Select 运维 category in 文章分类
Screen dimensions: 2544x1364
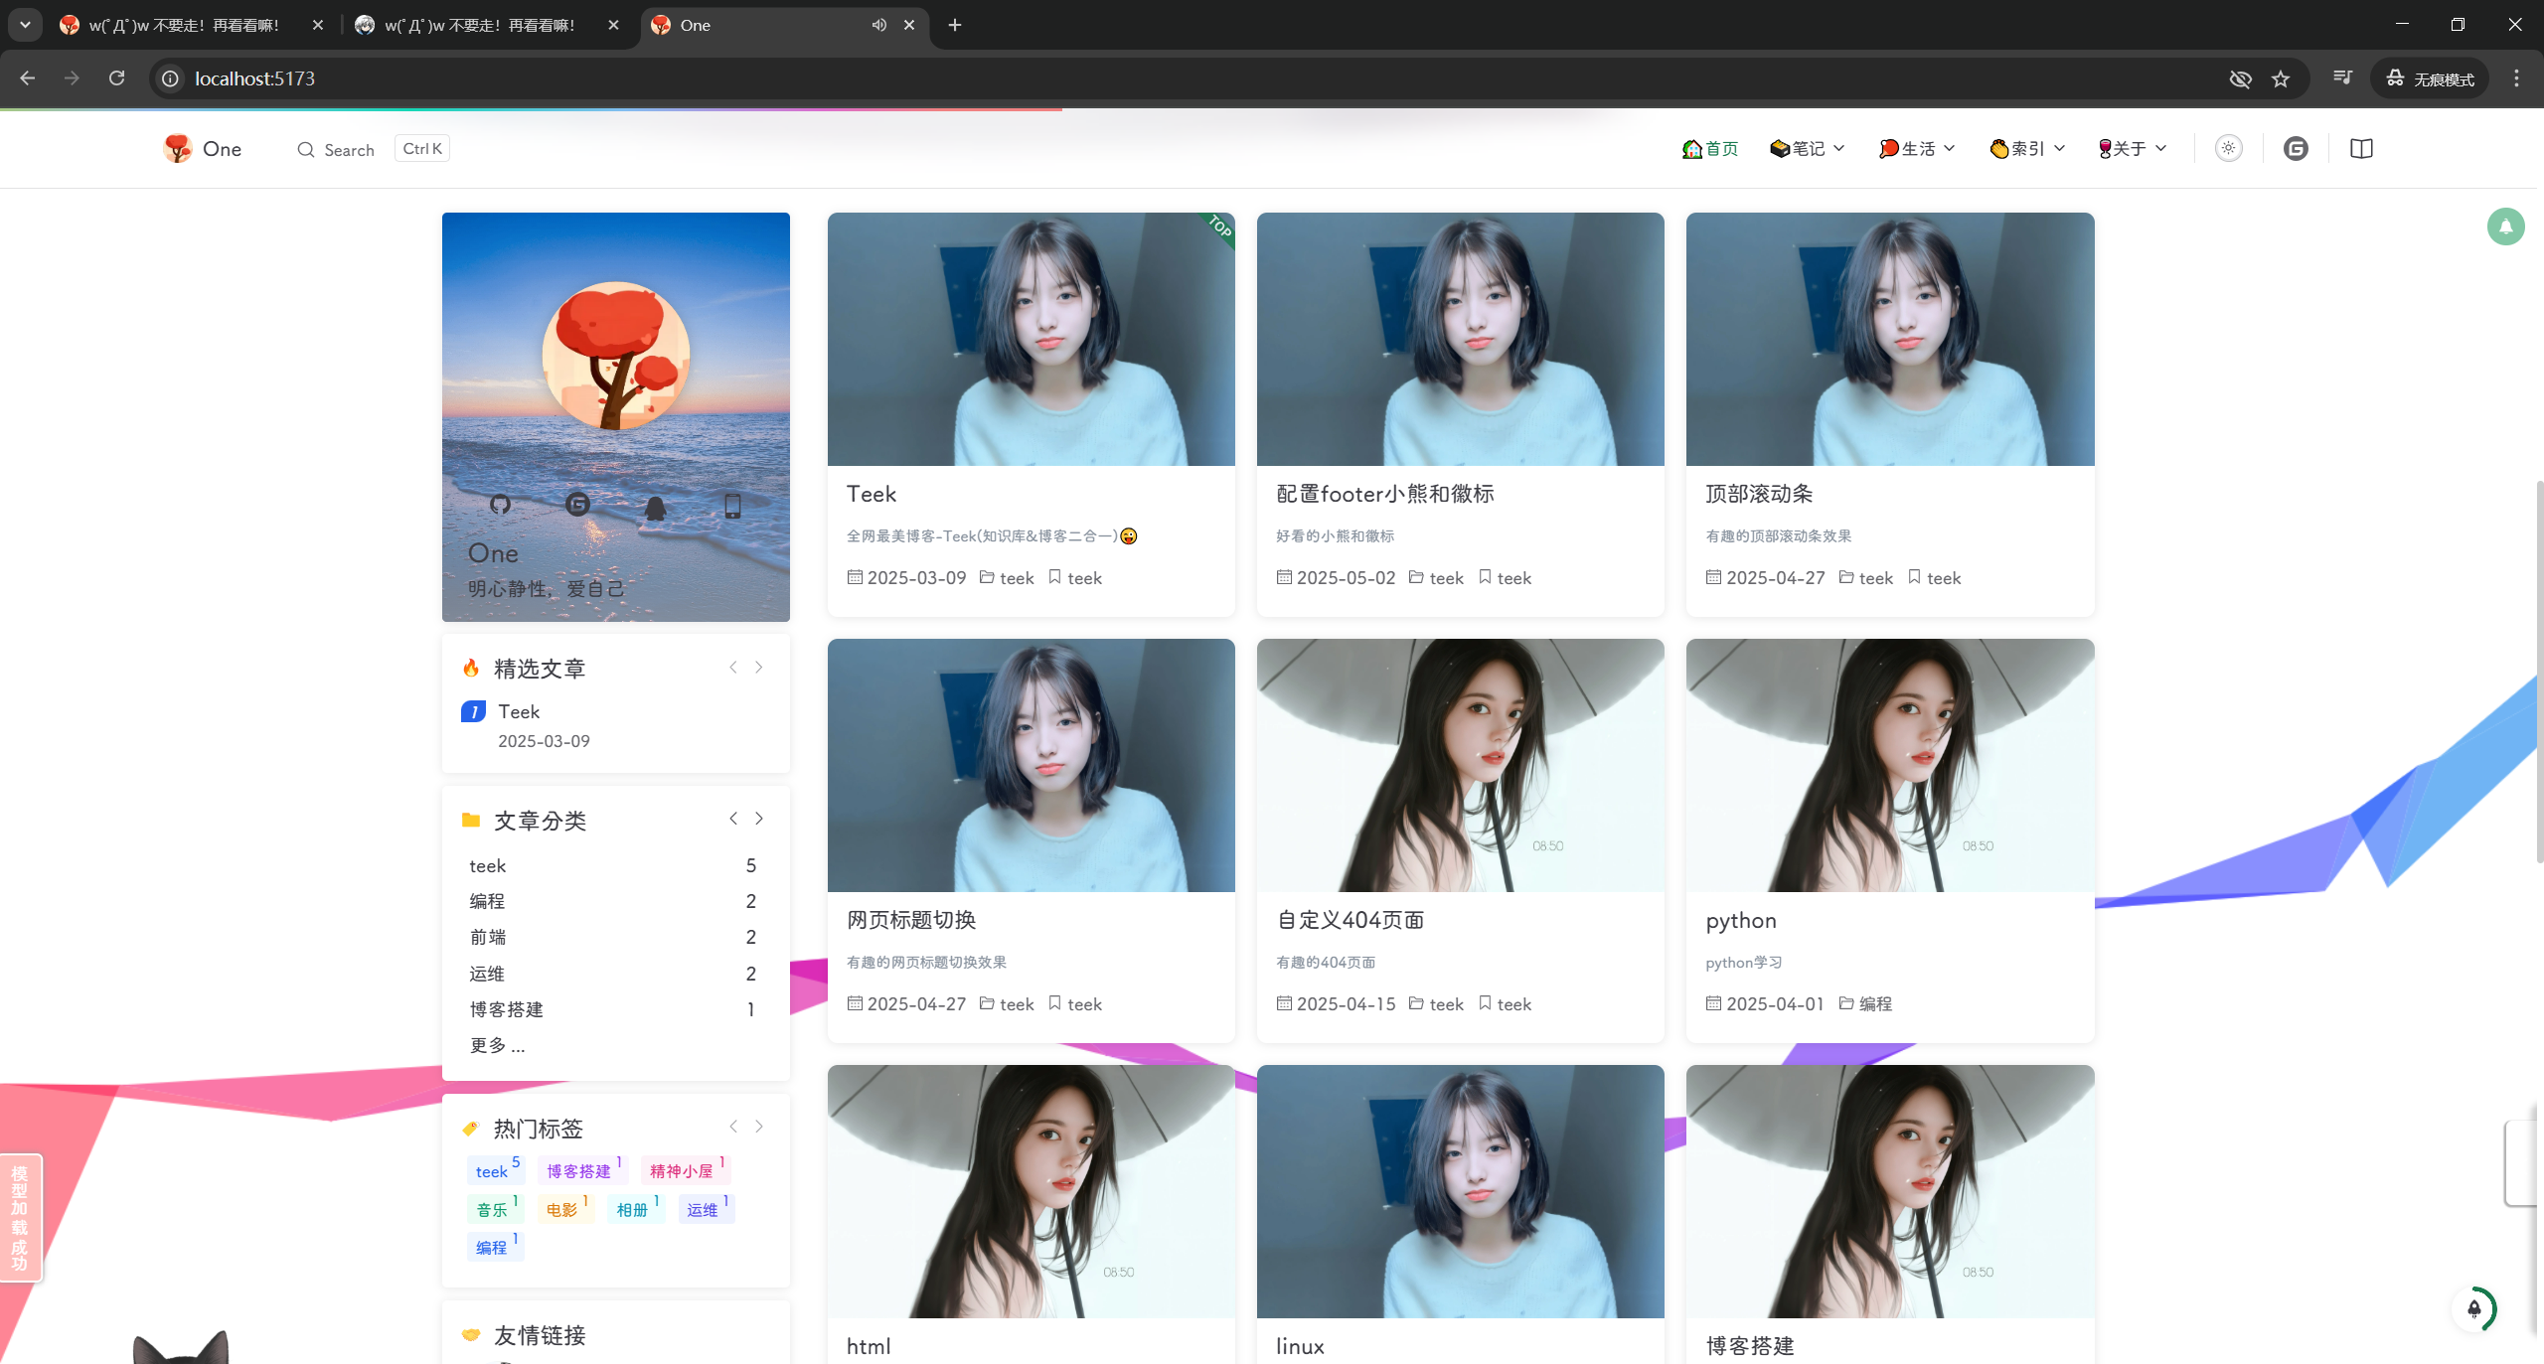(x=613, y=974)
